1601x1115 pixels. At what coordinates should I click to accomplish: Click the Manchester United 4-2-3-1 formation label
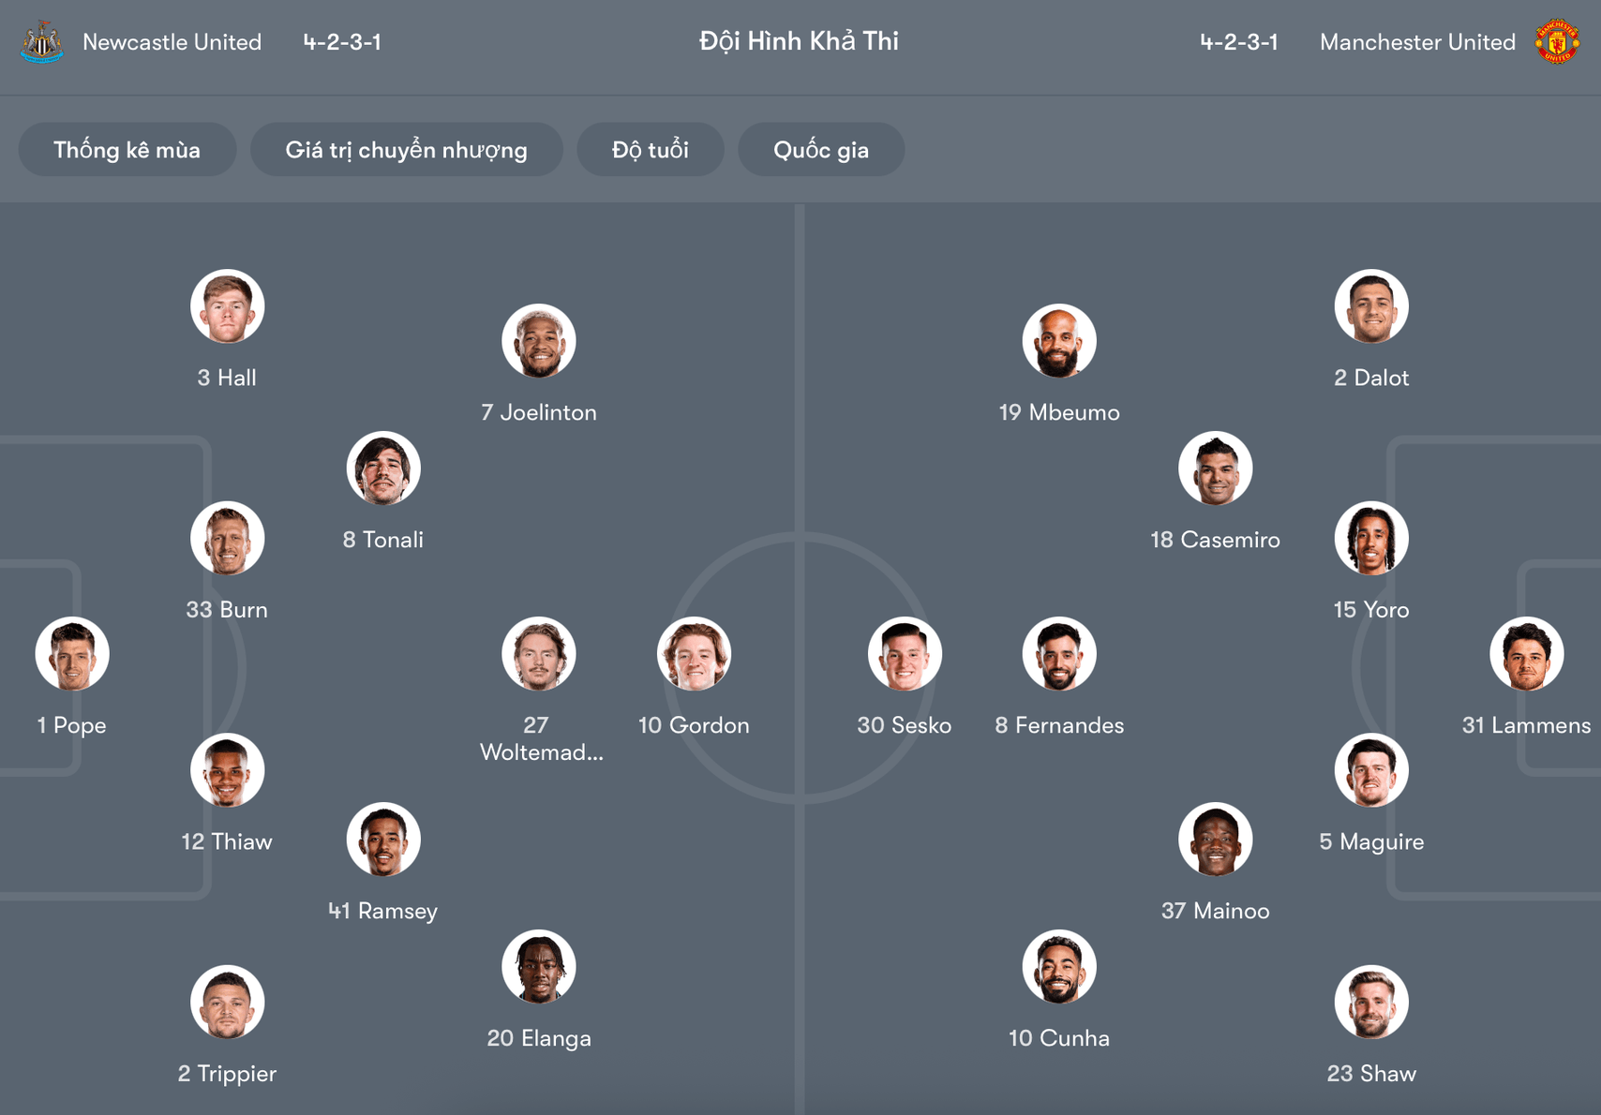pos(1239,41)
